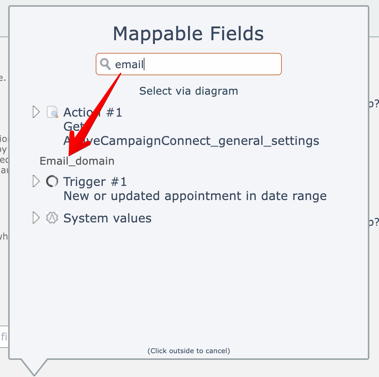Click the System values gear icon
This screenshot has width=379, height=377.
tap(52, 218)
